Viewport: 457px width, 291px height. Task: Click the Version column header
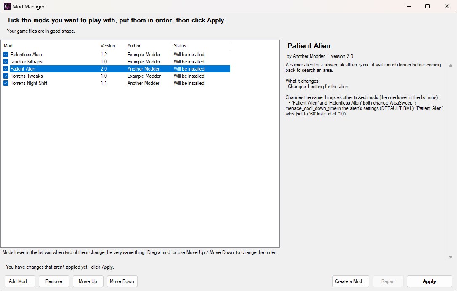tap(112, 46)
